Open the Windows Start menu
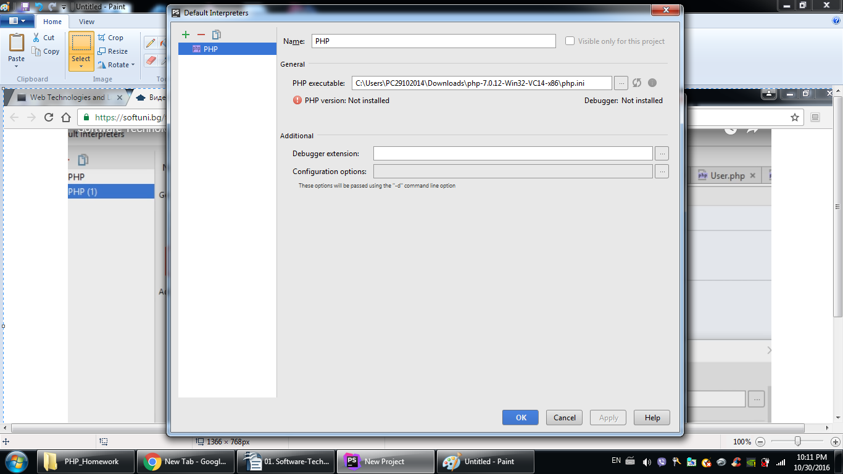 [x=17, y=461]
